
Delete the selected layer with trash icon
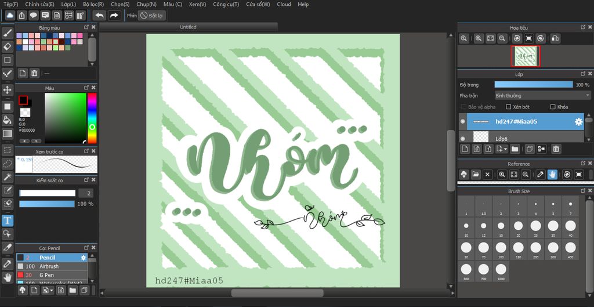point(556,149)
